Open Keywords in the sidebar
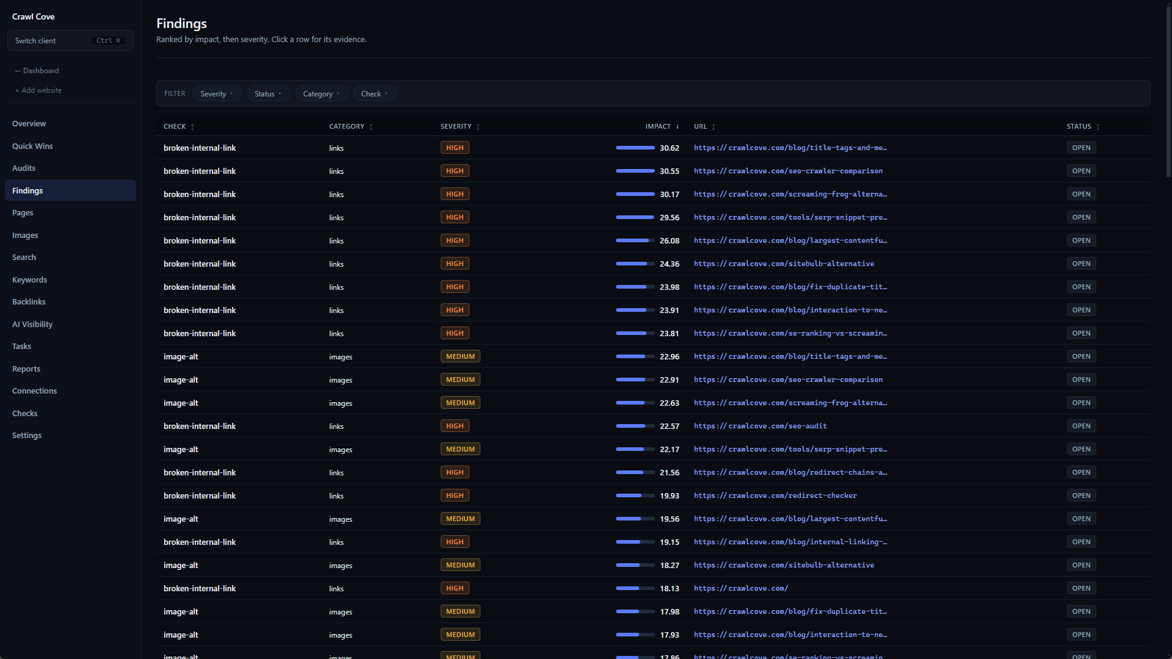1172x659 pixels. tap(70, 279)
